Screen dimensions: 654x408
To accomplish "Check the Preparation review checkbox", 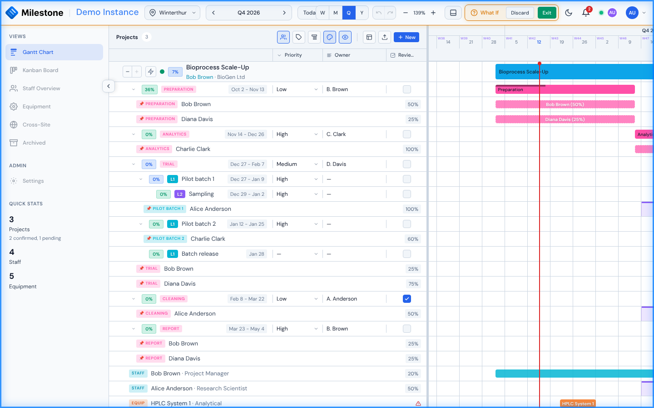I will [x=407, y=89].
